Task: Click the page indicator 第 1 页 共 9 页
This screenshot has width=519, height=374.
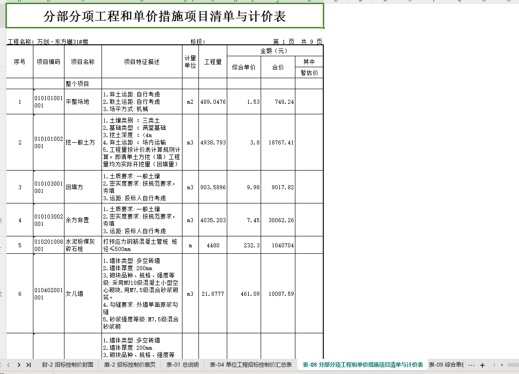Action: [298, 42]
